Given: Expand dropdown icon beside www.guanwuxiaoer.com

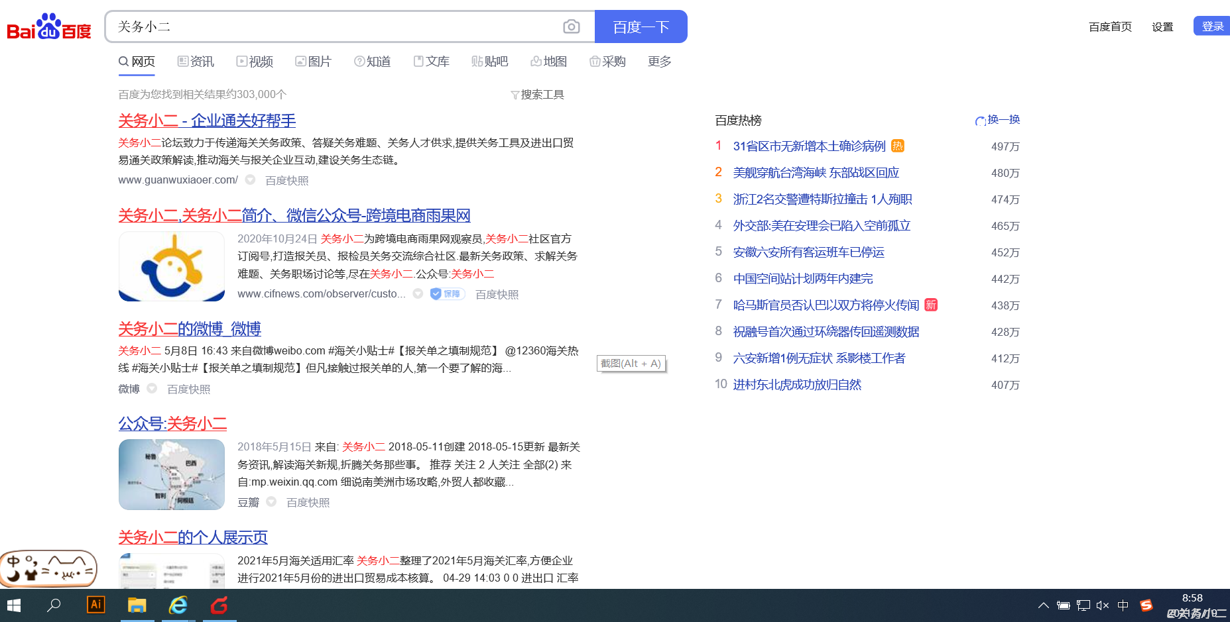Looking at the screenshot, I should pos(250,180).
